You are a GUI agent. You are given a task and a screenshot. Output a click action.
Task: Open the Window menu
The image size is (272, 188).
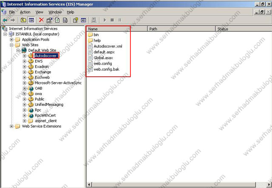55,12
